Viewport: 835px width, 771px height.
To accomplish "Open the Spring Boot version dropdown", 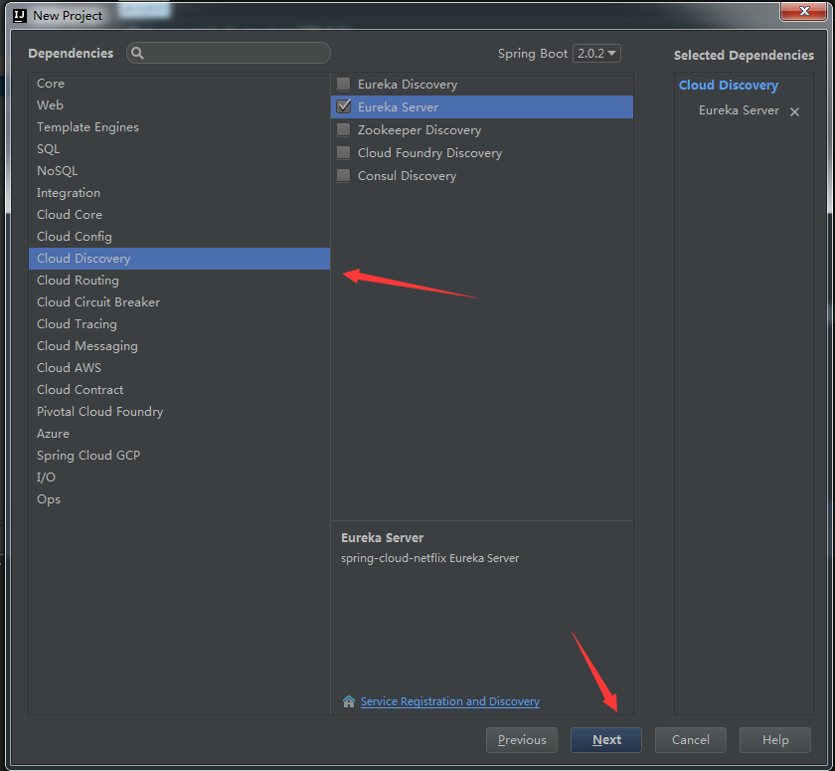I will 596,54.
